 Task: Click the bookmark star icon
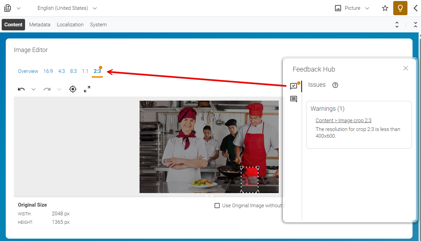[x=385, y=8]
